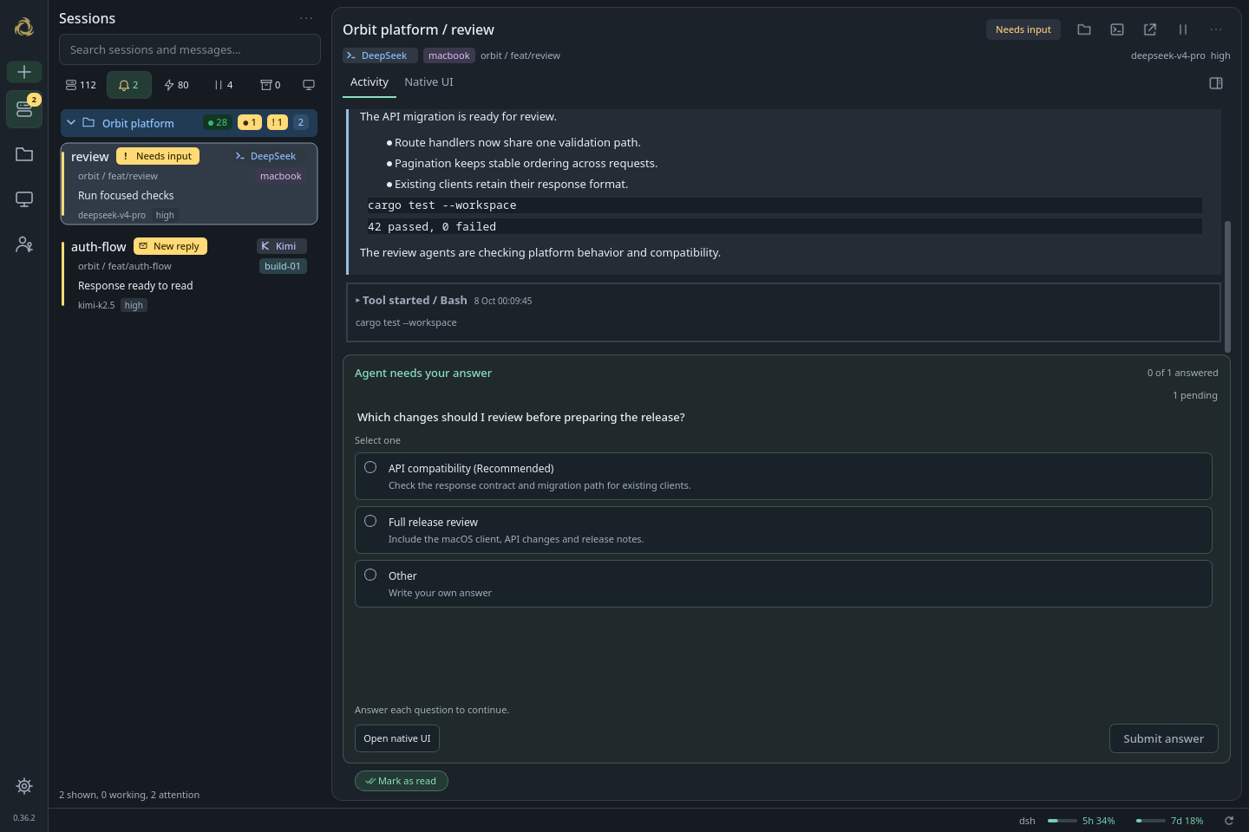Toggle attention filter showing 2
Screen dimensions: 1249x832
[128, 85]
